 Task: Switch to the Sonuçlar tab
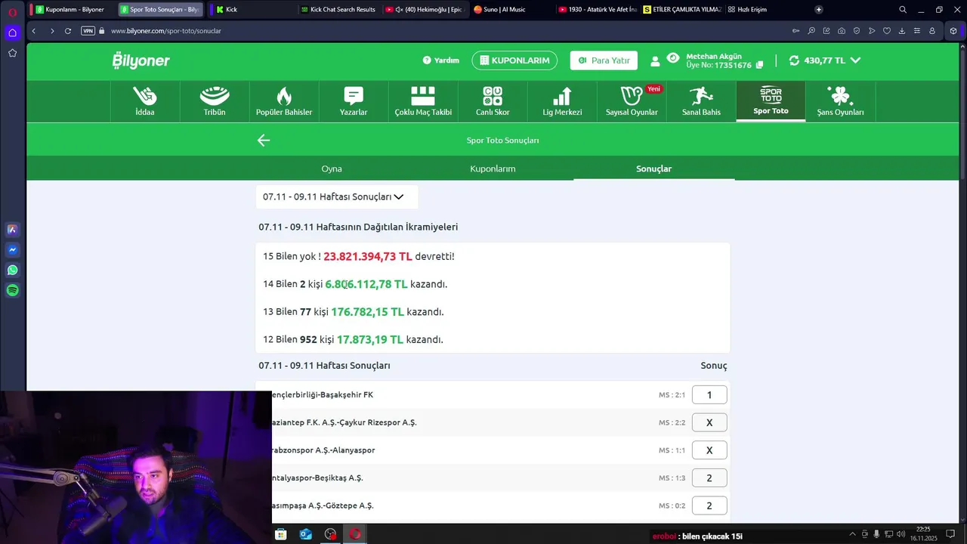click(x=653, y=168)
